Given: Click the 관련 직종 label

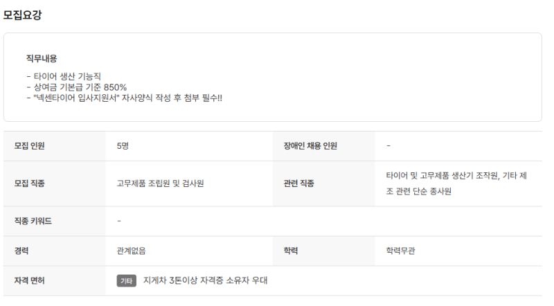Looking at the screenshot, I should tap(298, 183).
